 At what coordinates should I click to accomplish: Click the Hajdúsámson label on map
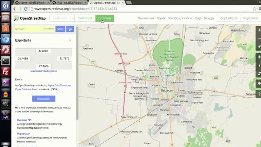click(x=239, y=30)
